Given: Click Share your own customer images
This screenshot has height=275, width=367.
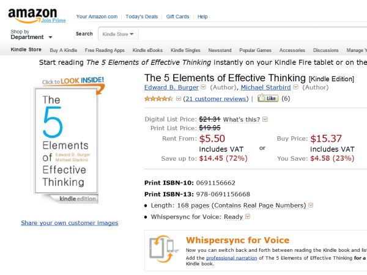Looking at the screenshot, I should 69,223.
